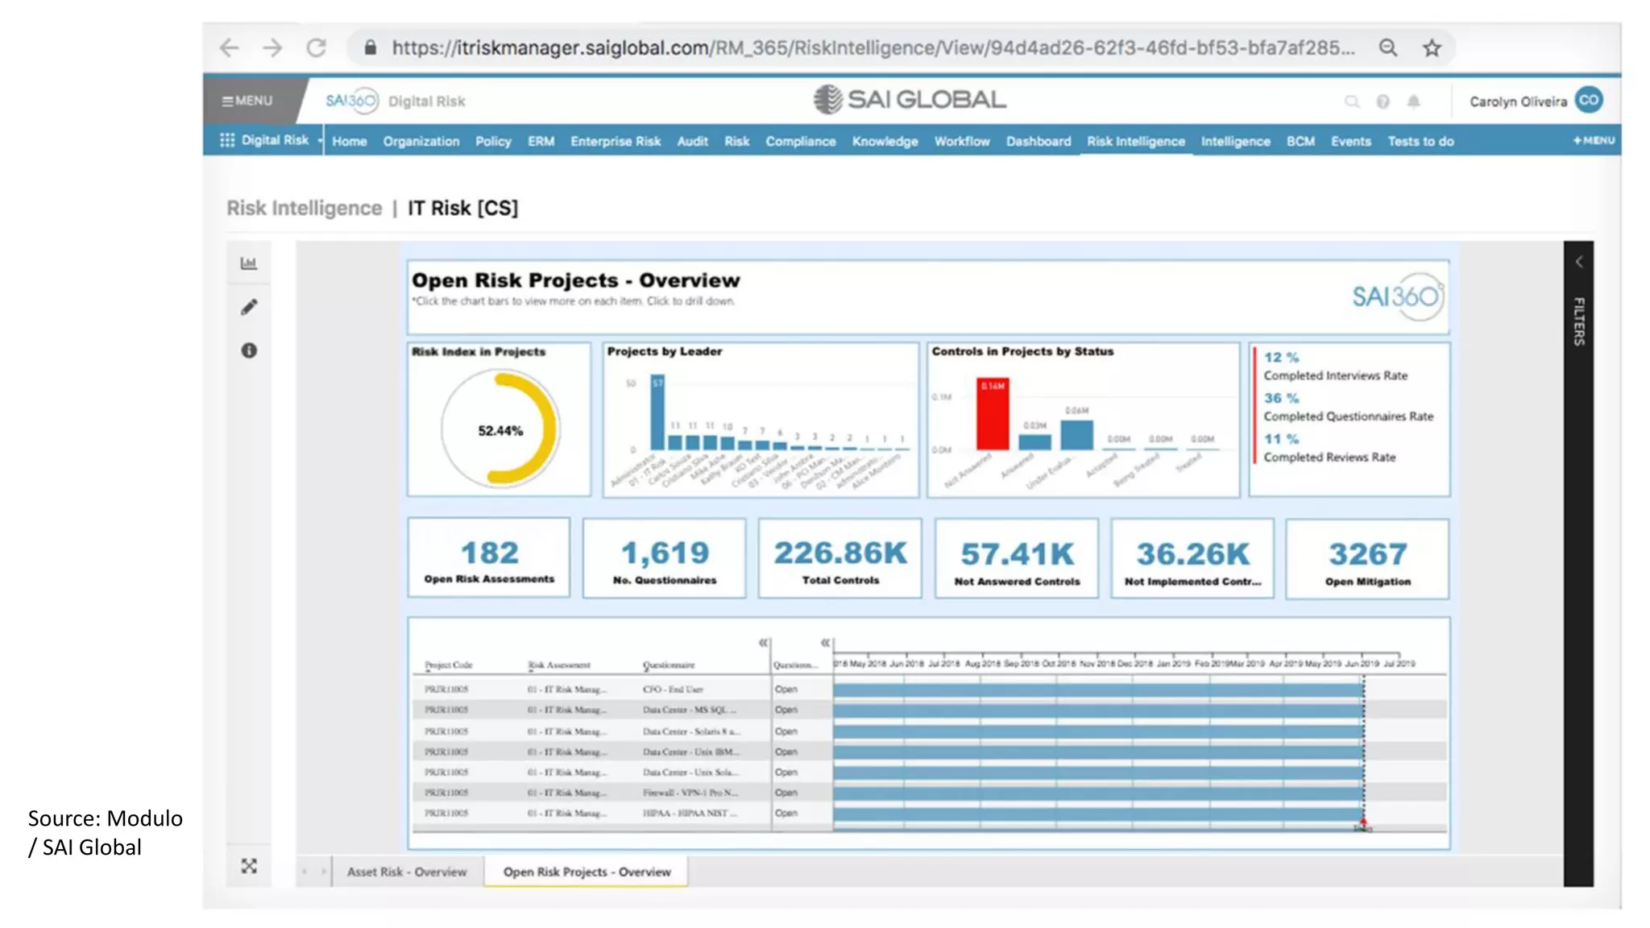
Task: Click the red Not Answered bar
Action: pos(992,415)
